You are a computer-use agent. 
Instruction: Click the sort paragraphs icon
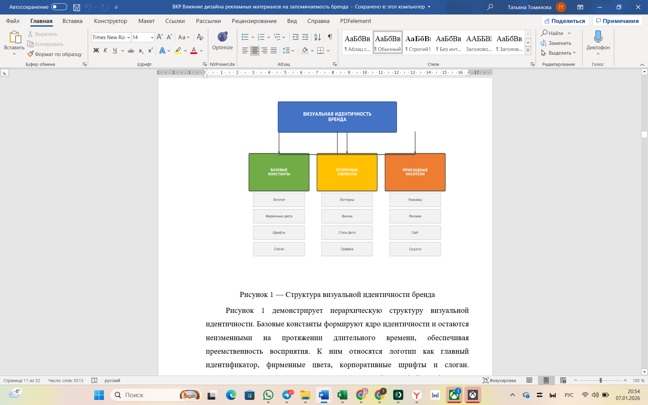click(x=317, y=37)
